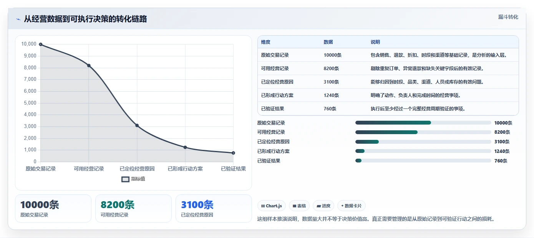Viewport: 534px width, 238px height.
Task: Open the 8200条 可用经营记录 stat card
Action: (x=133, y=208)
